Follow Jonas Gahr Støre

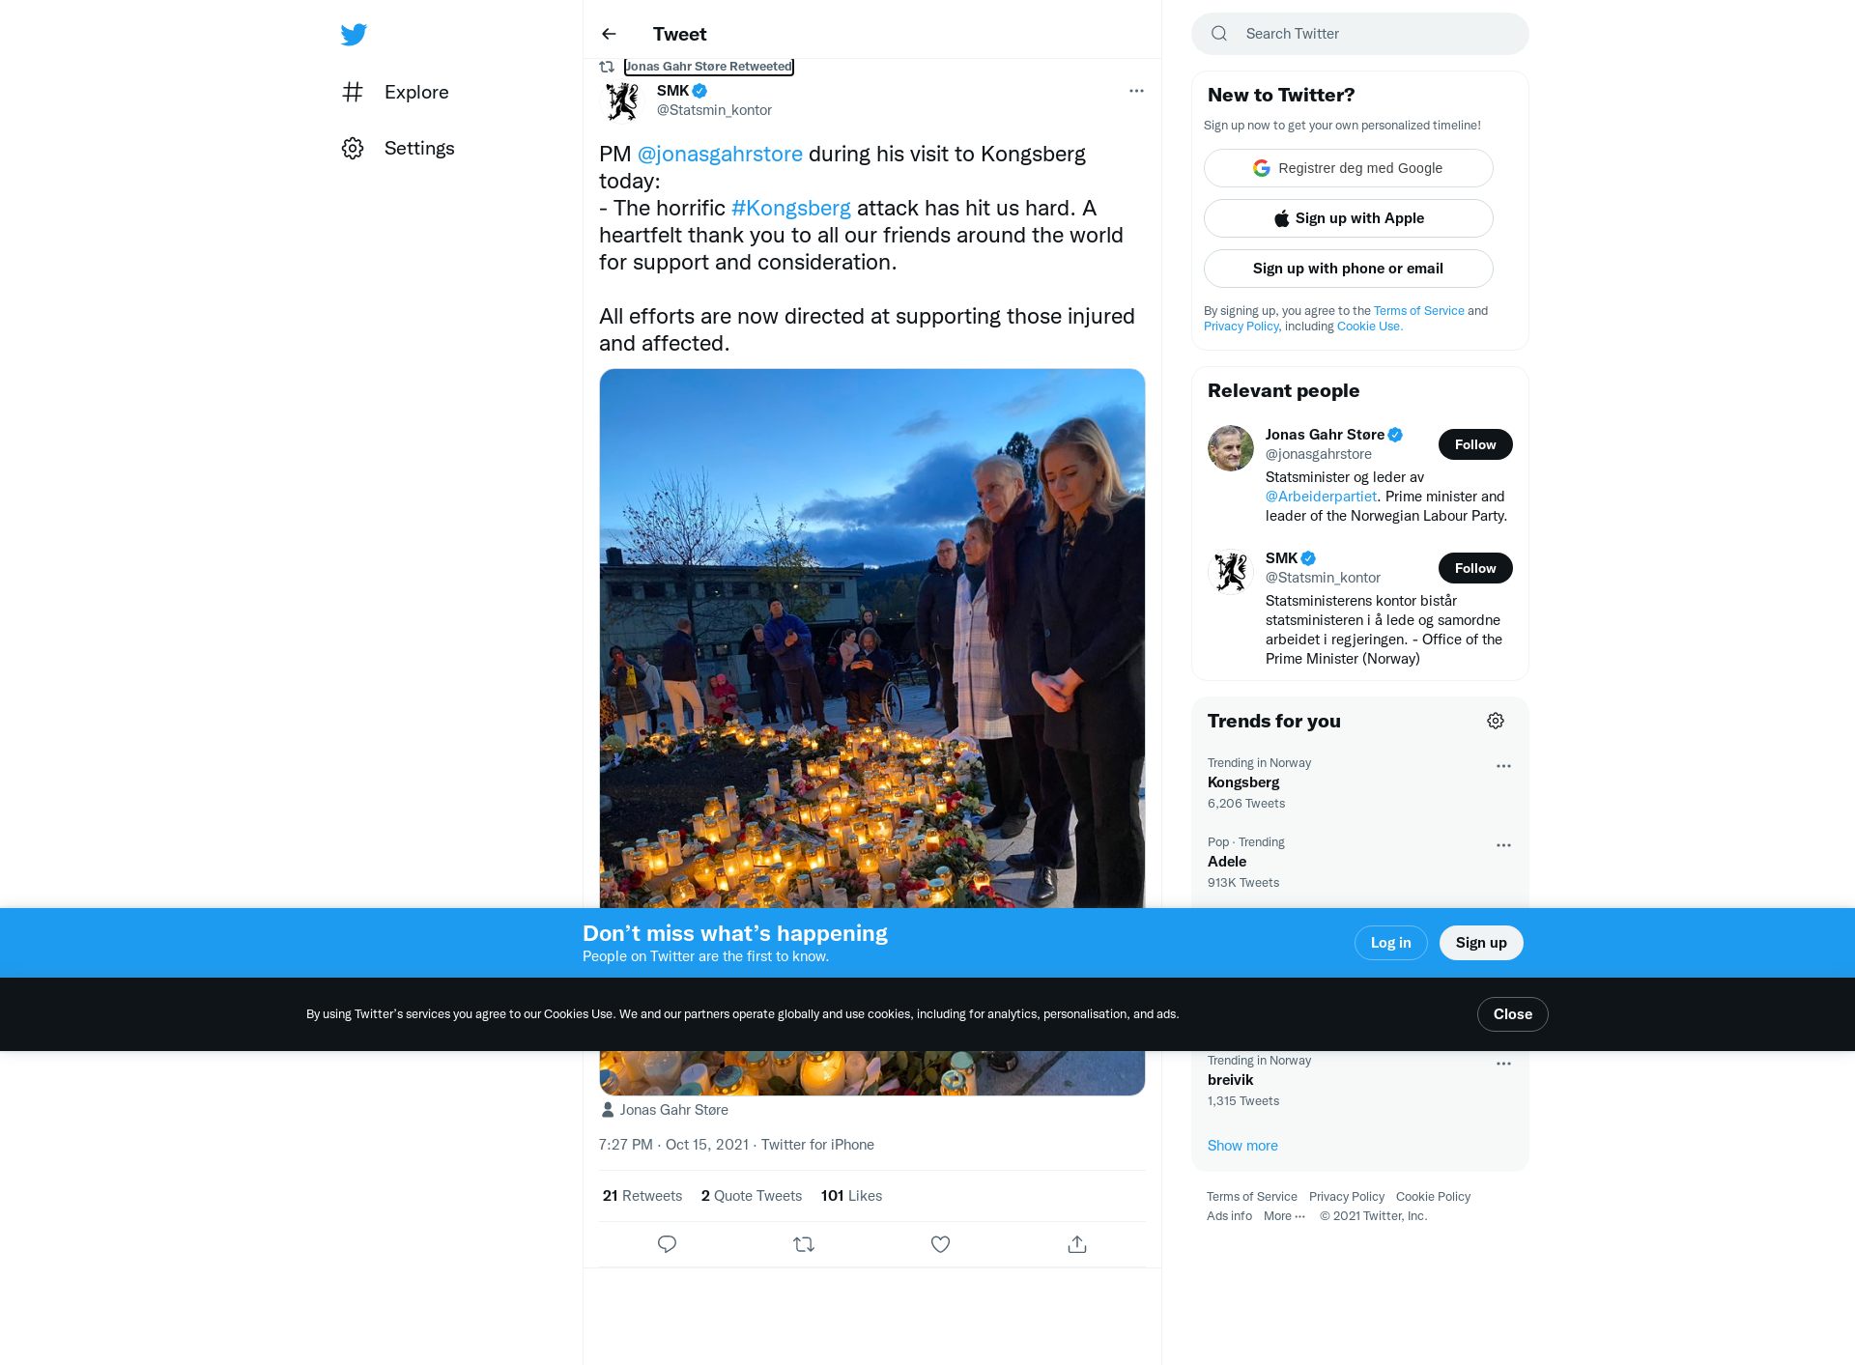click(x=1475, y=444)
